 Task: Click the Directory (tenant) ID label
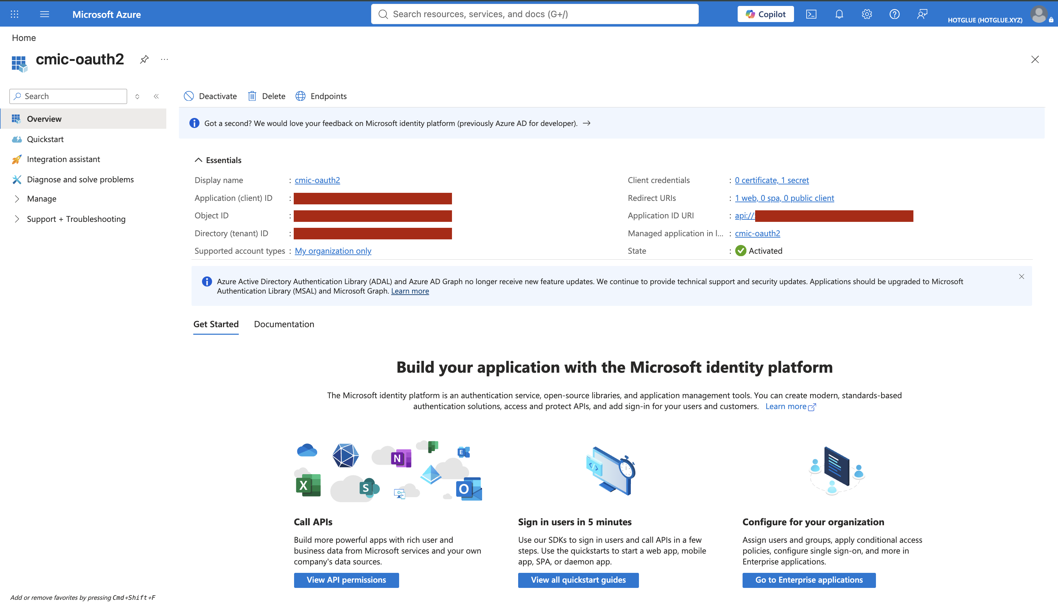(x=231, y=233)
